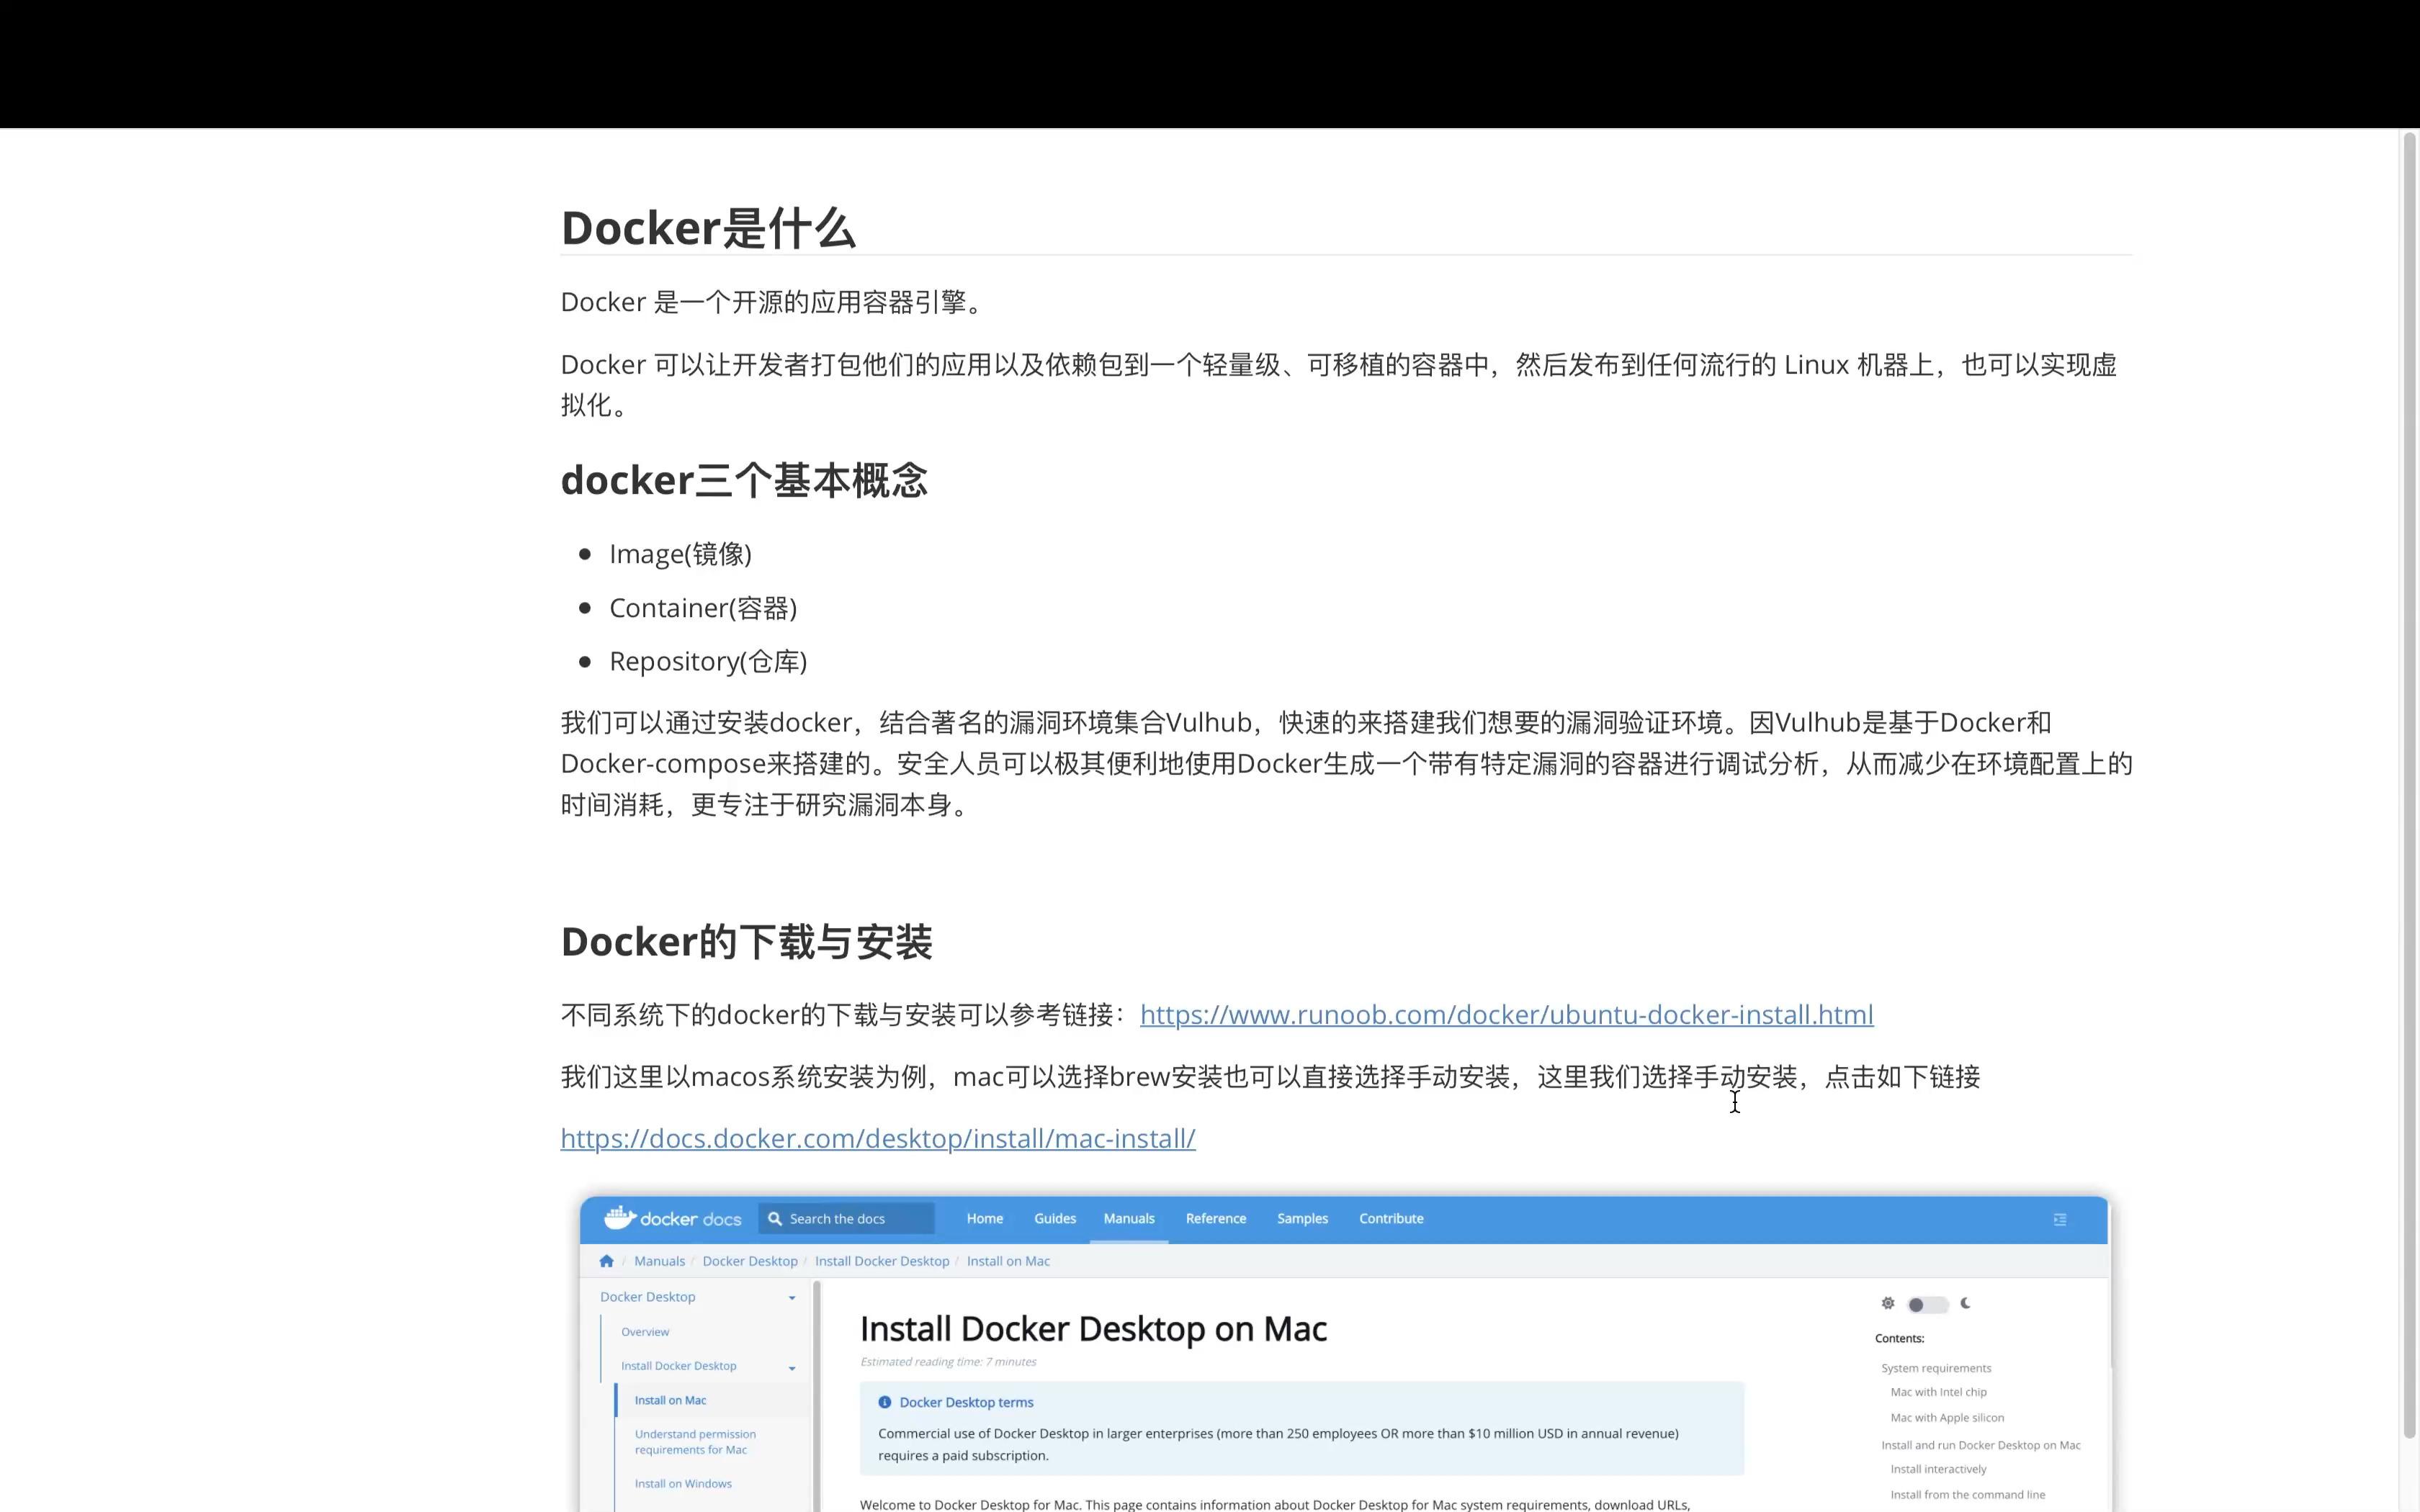The width and height of the screenshot is (2420, 1512).
Task: Click the vertical page scrollbar
Action: pyautogui.click(x=2409, y=785)
